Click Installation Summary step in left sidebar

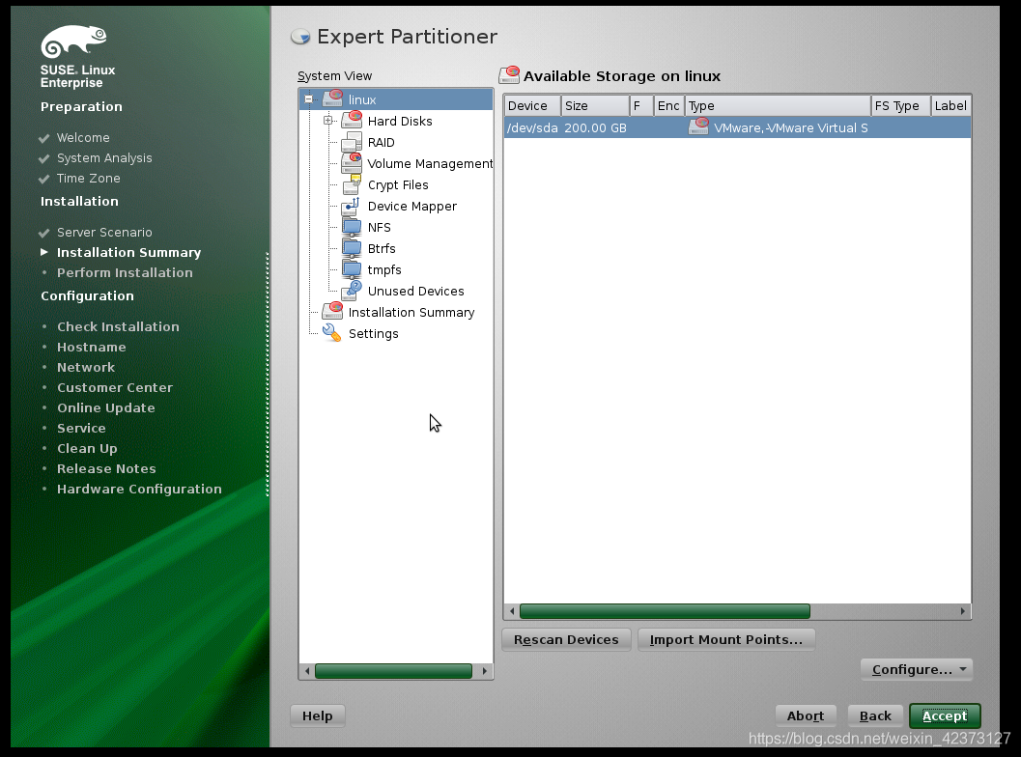click(x=128, y=253)
